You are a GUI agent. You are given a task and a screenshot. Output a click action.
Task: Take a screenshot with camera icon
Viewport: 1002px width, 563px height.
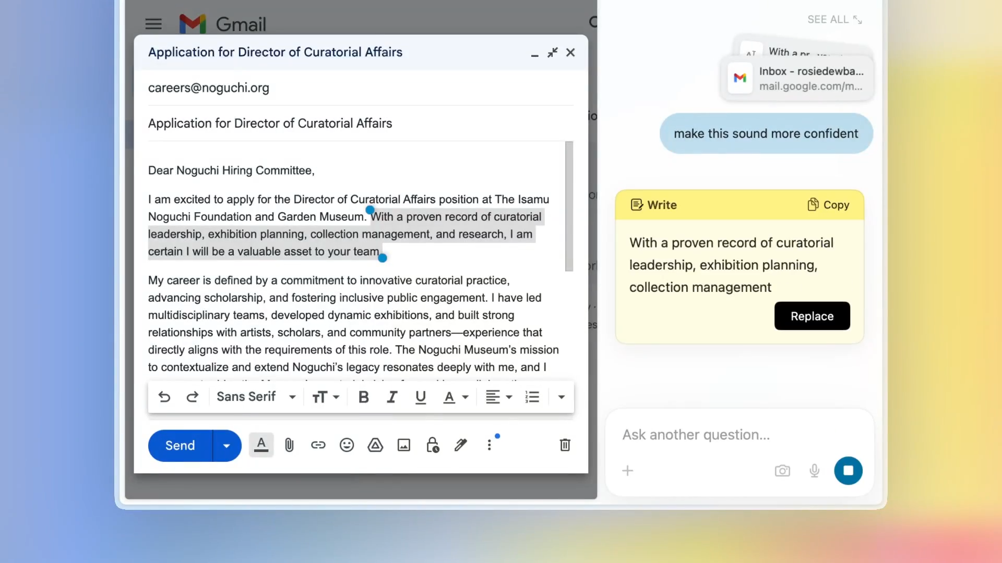[782, 471]
